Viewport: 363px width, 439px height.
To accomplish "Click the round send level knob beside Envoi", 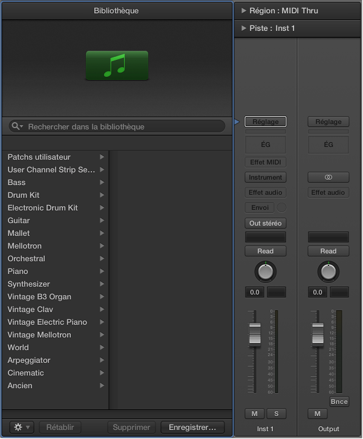I will pos(281,207).
